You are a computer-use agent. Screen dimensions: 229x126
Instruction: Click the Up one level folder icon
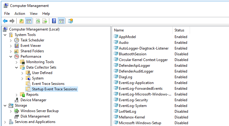(x=21, y=21)
